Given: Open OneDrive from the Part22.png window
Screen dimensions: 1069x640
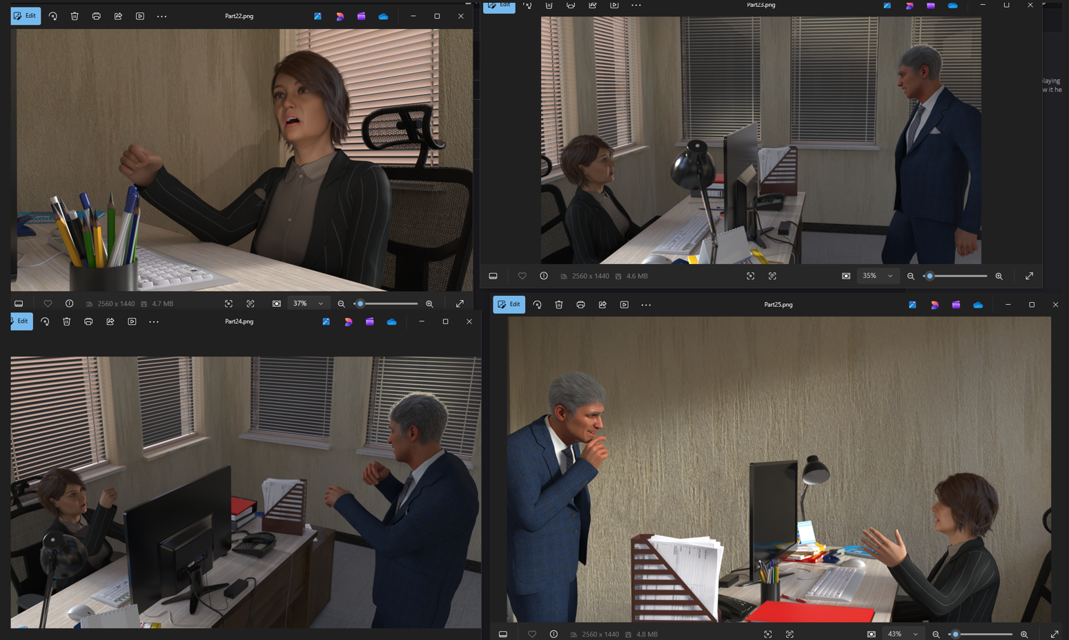Looking at the screenshot, I should point(383,16).
